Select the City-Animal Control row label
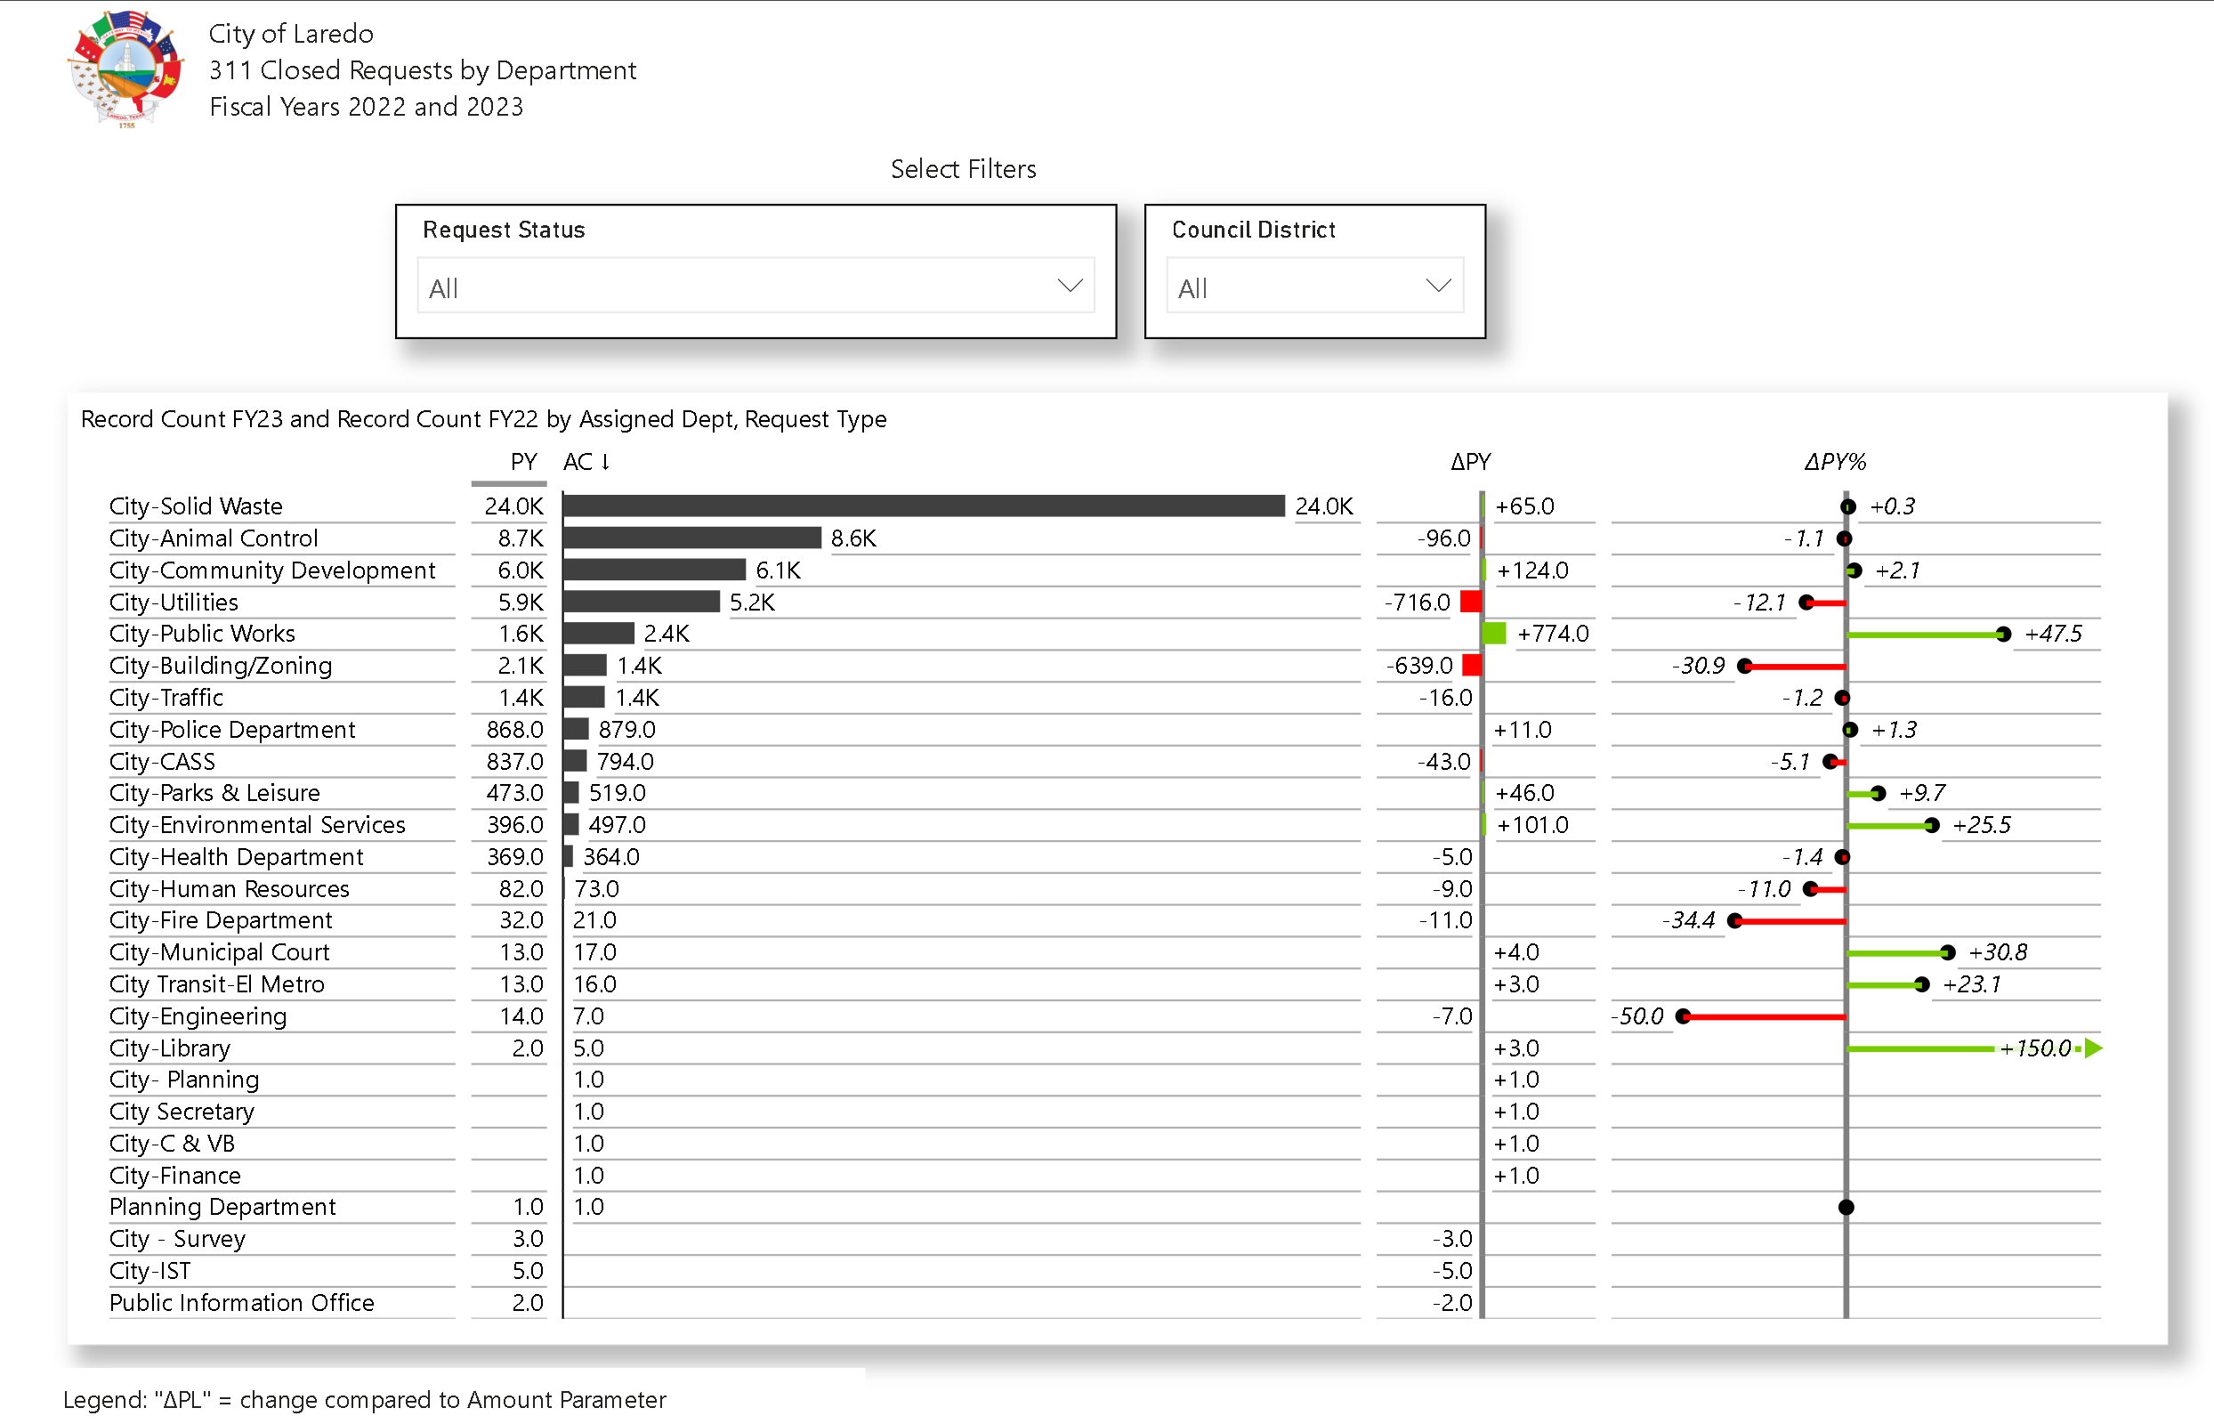The height and width of the screenshot is (1424, 2214). (214, 539)
